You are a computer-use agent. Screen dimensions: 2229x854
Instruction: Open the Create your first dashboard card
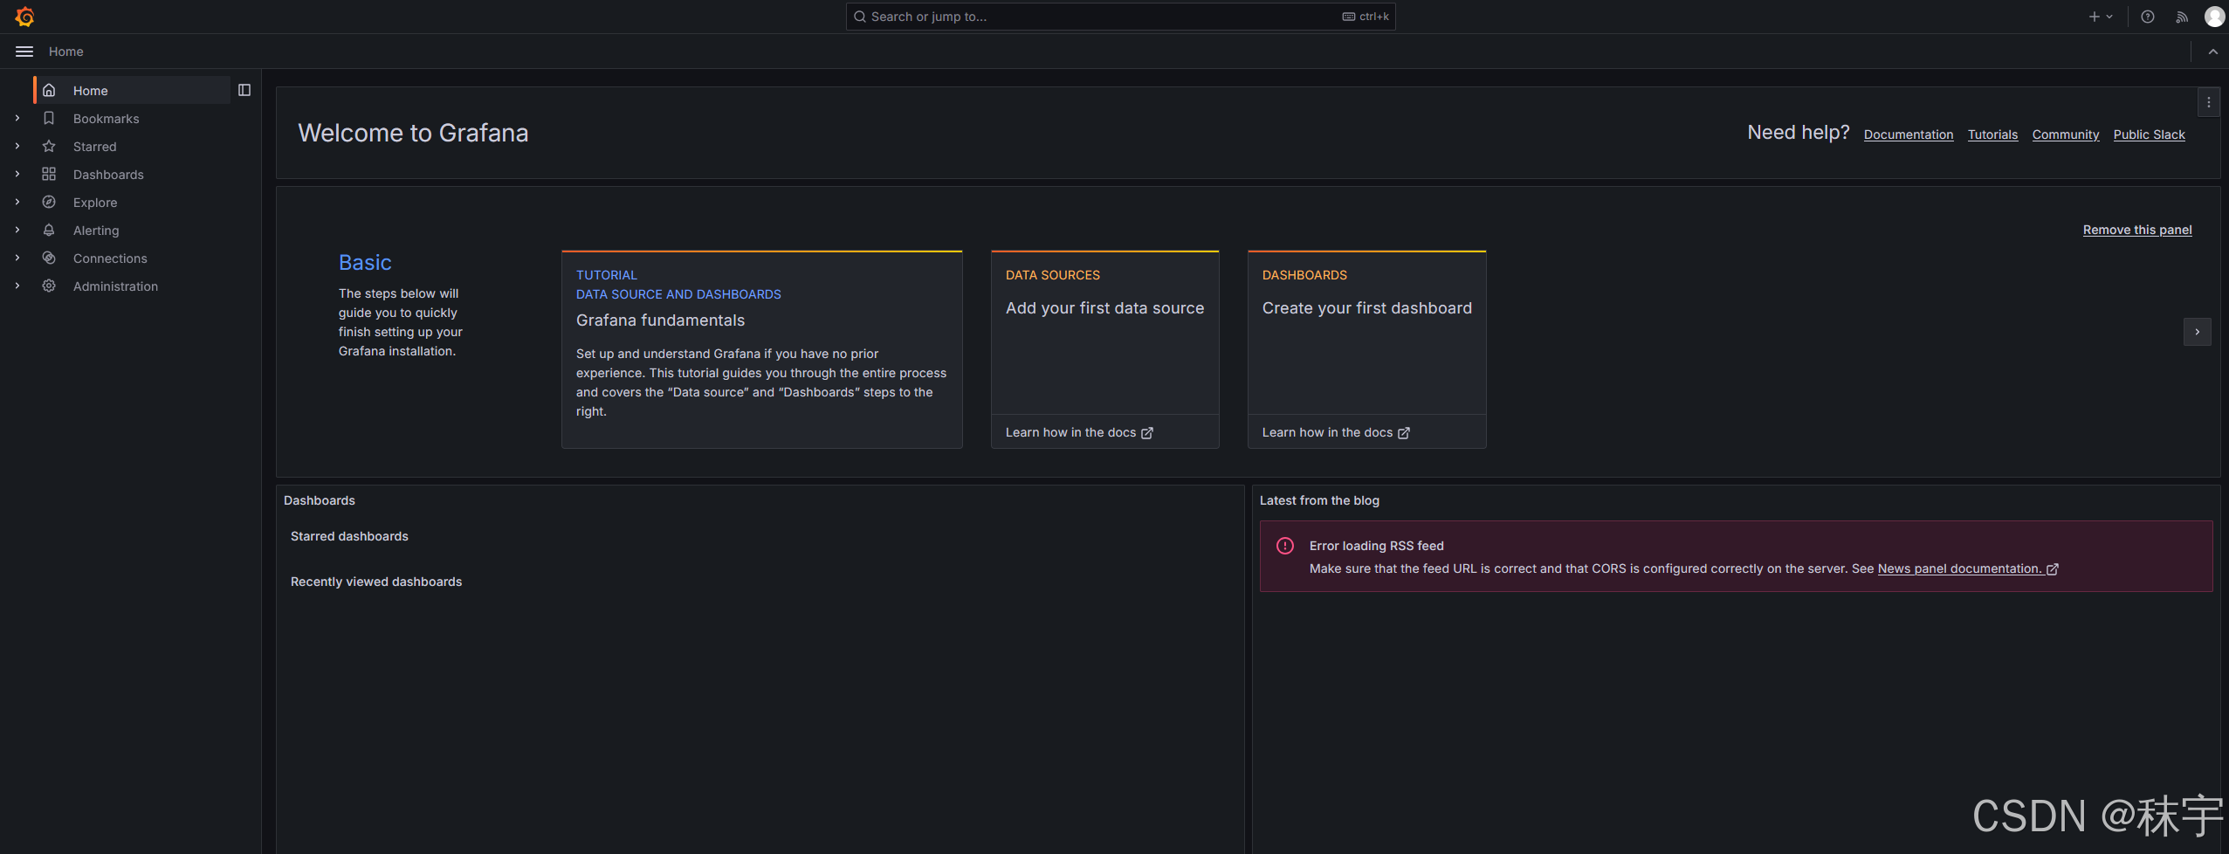point(1366,349)
